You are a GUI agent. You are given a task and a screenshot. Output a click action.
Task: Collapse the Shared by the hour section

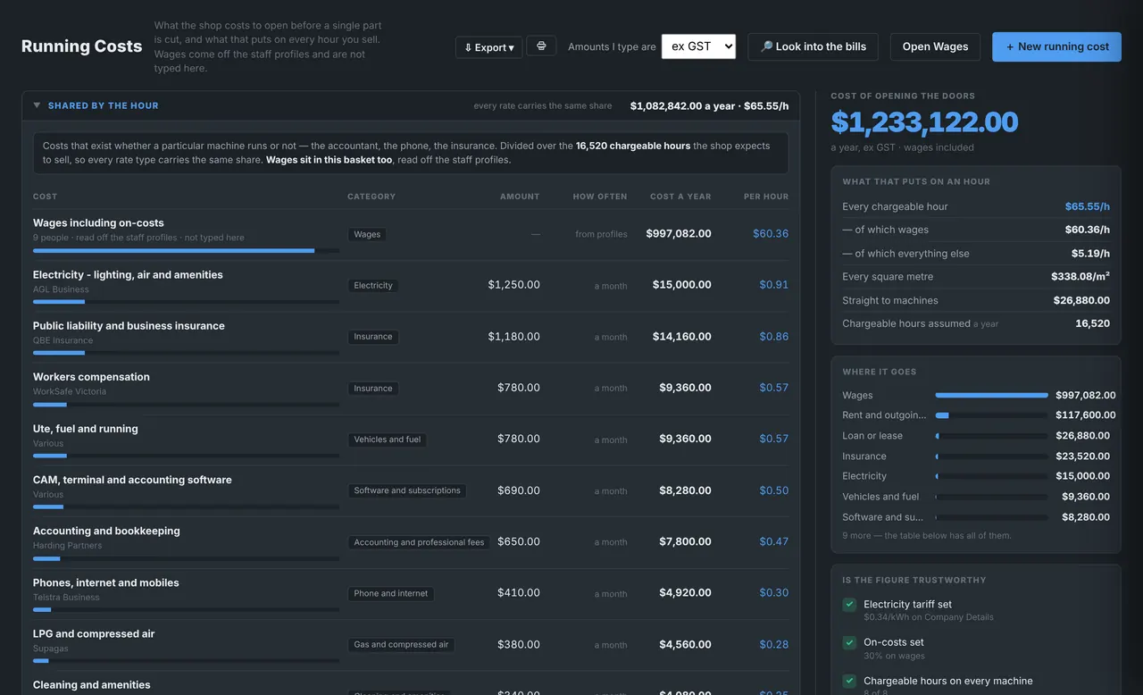click(x=37, y=105)
